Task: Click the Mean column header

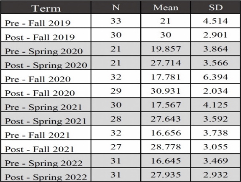Action: point(166,8)
